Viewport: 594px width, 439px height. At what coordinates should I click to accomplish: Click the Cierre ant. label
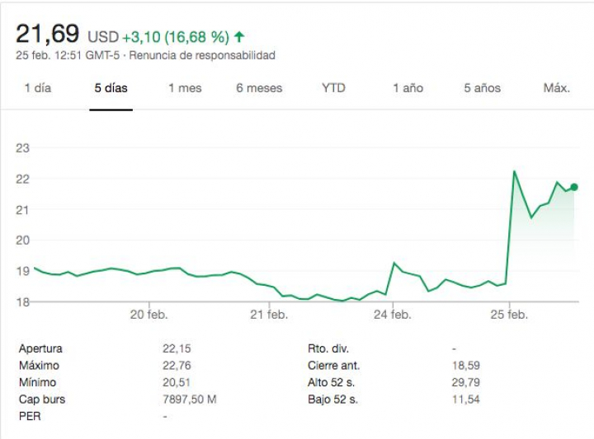point(334,366)
